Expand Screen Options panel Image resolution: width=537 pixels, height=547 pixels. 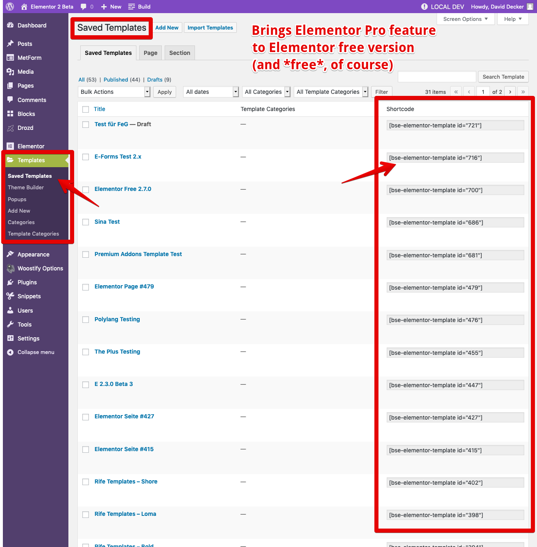[x=466, y=19]
